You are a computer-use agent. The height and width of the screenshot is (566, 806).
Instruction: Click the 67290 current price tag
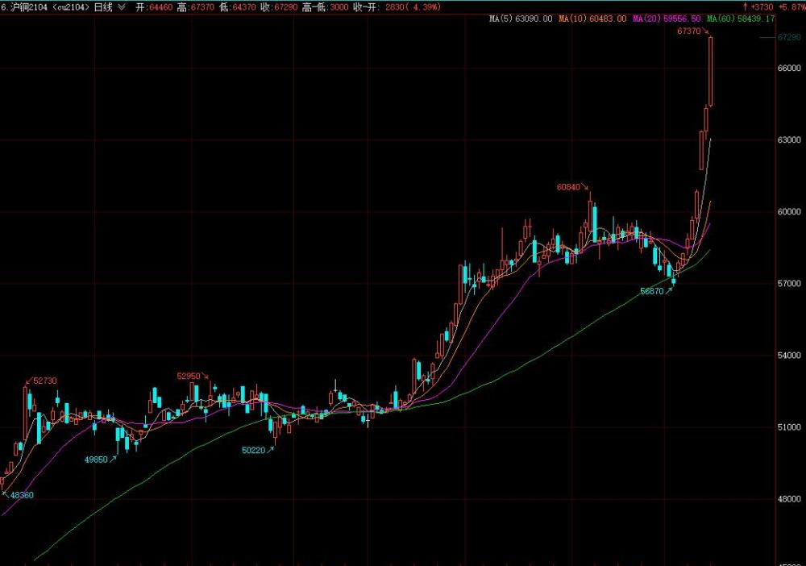point(788,37)
